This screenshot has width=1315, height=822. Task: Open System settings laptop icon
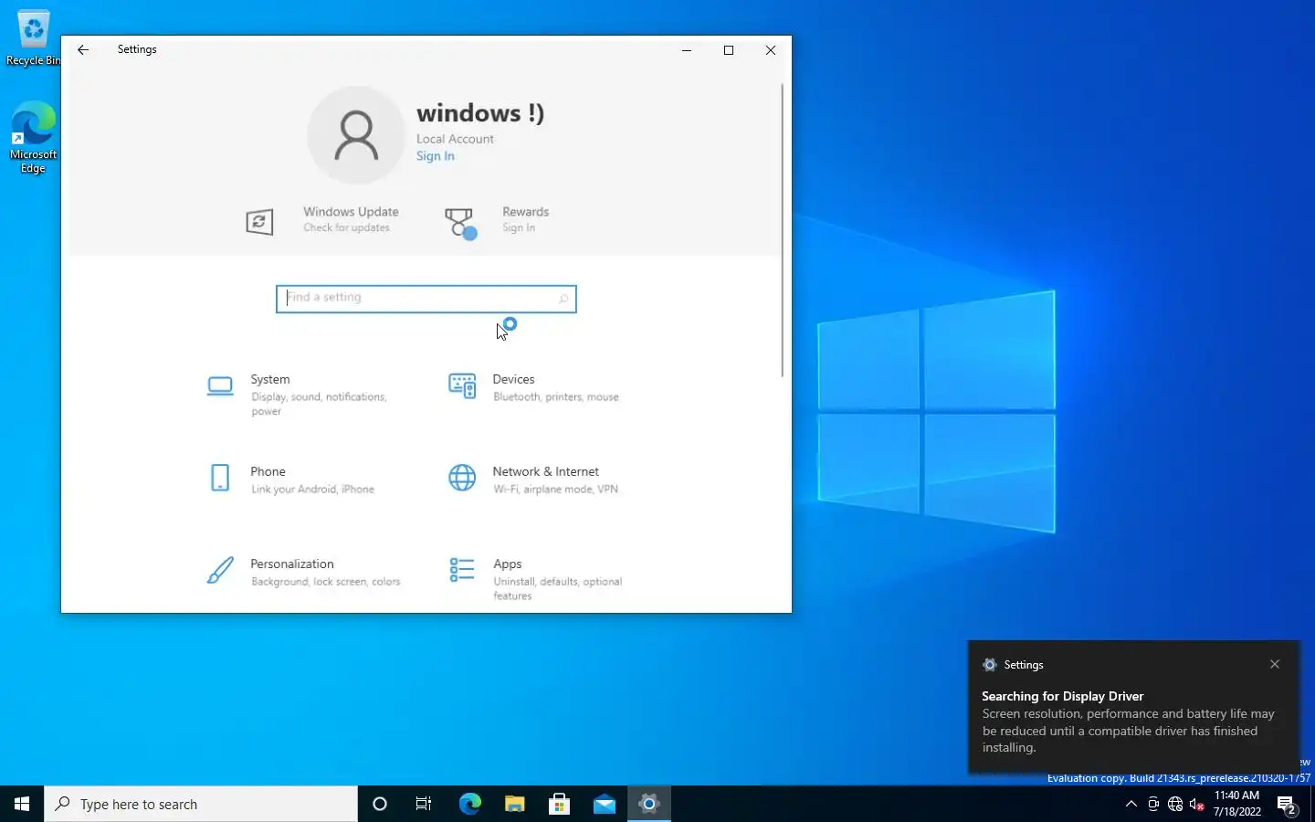220,386
